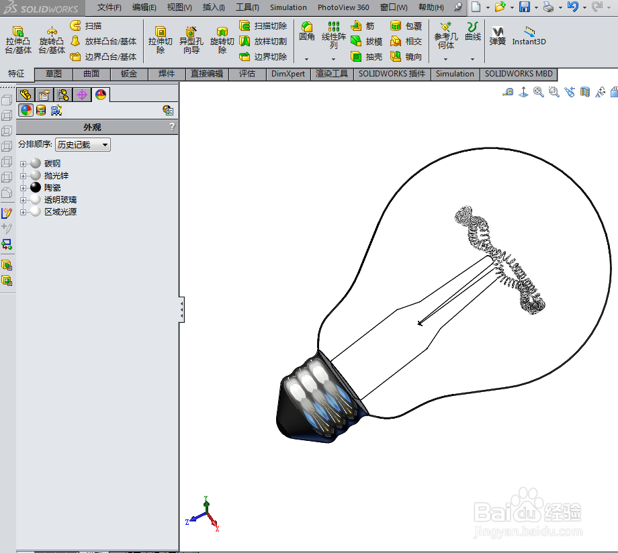Click the Spring (弹簧) tool

pyautogui.click(x=497, y=36)
